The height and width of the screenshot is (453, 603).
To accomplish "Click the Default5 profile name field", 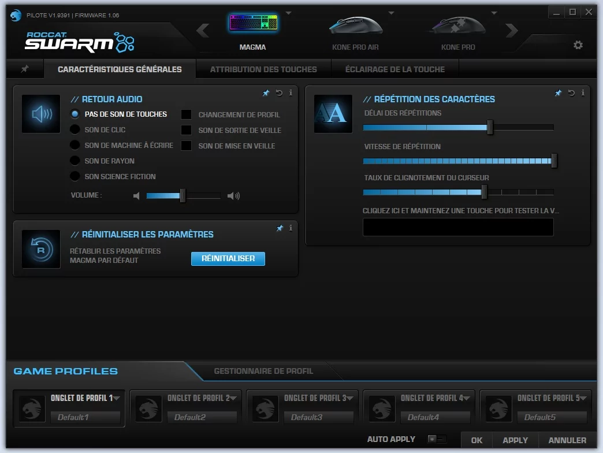I will click(552, 417).
